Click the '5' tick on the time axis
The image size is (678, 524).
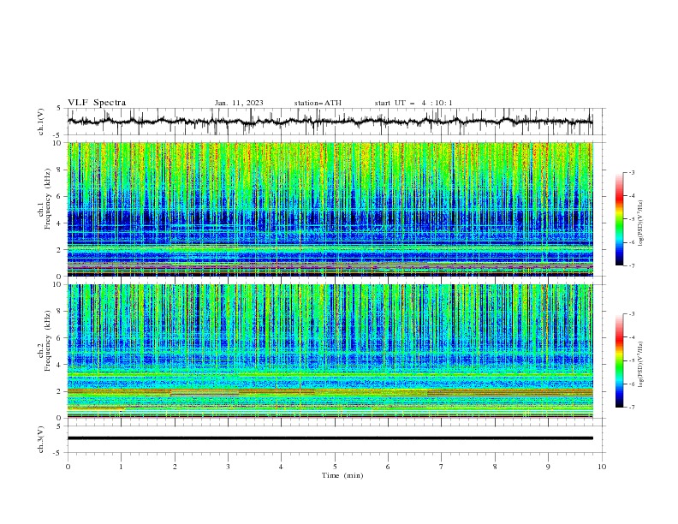click(335, 467)
